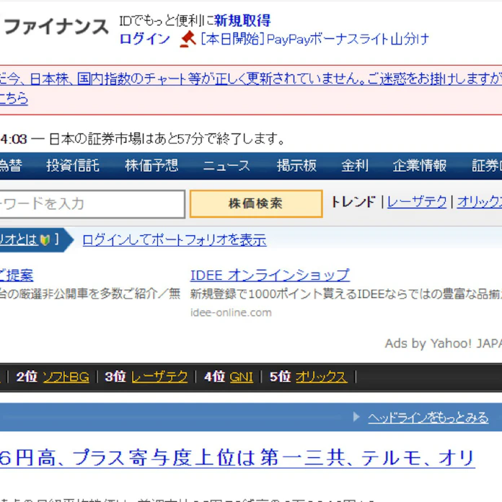
Task: Click the ご提案 ad headline link
Action: pos(16,276)
